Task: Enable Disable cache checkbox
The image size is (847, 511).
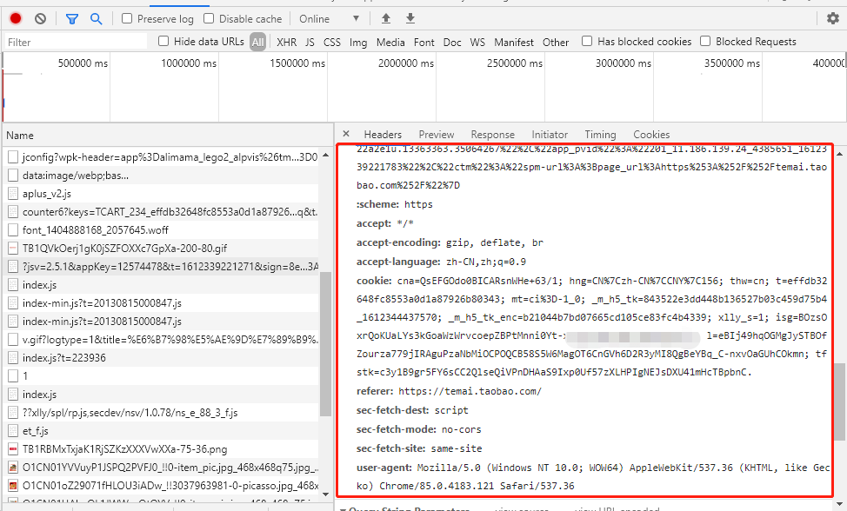Action: [209, 18]
